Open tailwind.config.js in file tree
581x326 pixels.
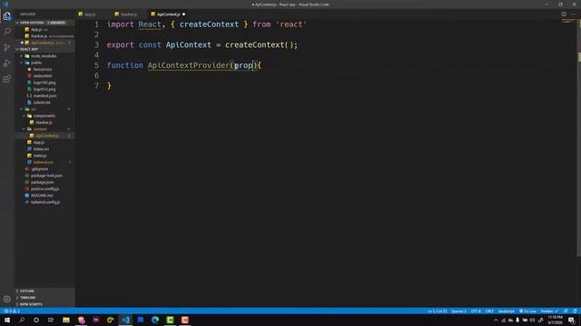coord(45,202)
